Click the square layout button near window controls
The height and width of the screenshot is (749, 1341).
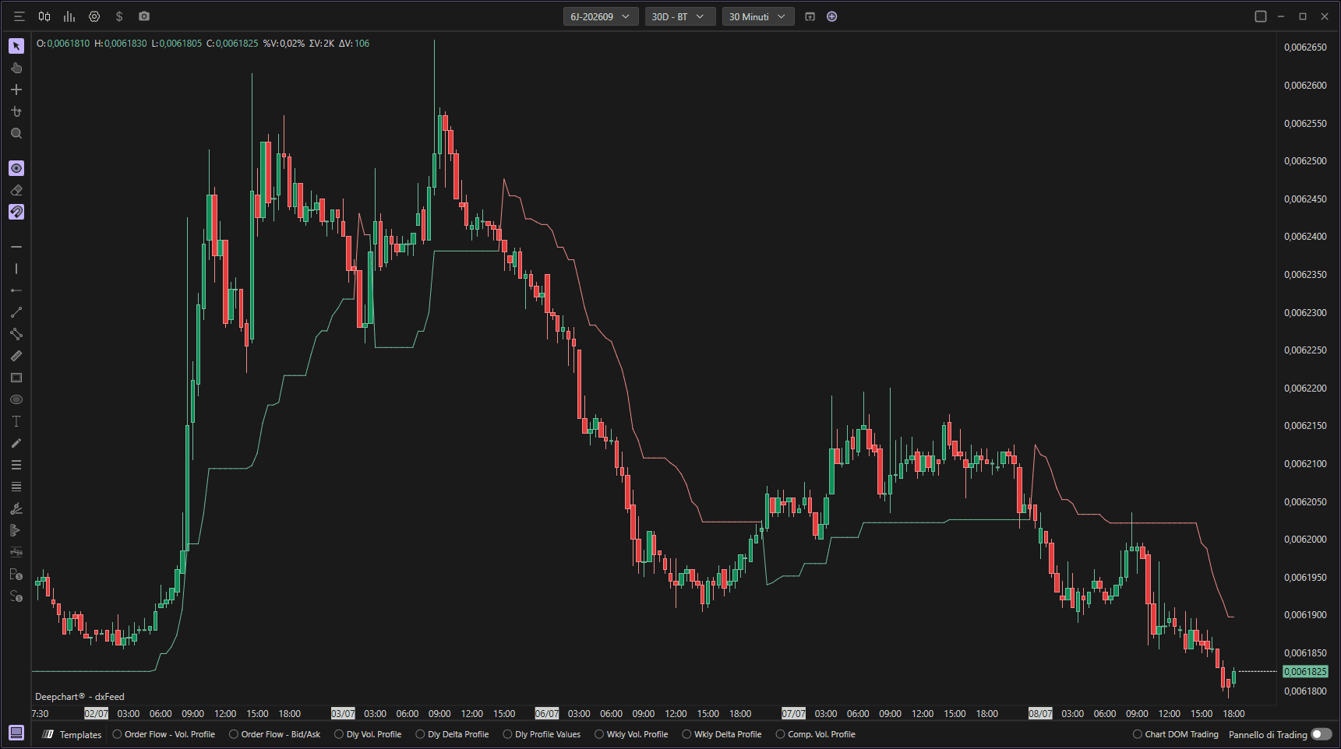click(1261, 16)
